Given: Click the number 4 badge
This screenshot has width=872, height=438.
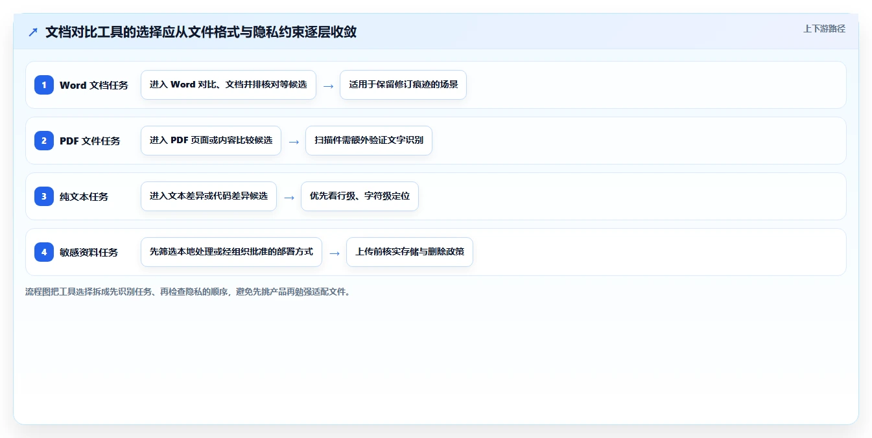Looking at the screenshot, I should (x=44, y=252).
